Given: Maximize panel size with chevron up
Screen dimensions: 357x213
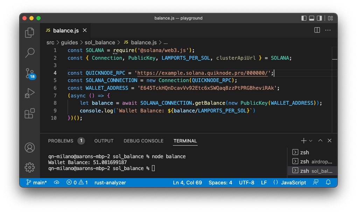Looking at the screenshot, I should pos(320,141).
